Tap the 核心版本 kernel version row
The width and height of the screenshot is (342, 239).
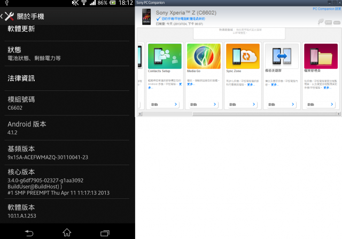click(67, 182)
